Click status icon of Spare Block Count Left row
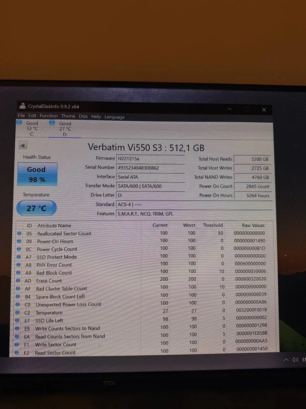306x409 pixels. pyautogui.click(x=18, y=297)
